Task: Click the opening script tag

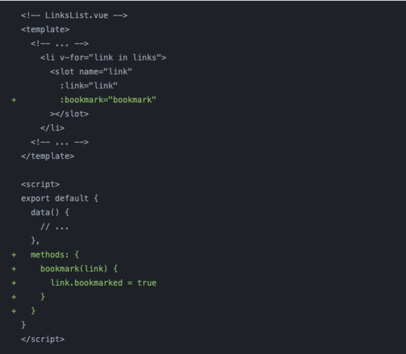Action: point(41,184)
